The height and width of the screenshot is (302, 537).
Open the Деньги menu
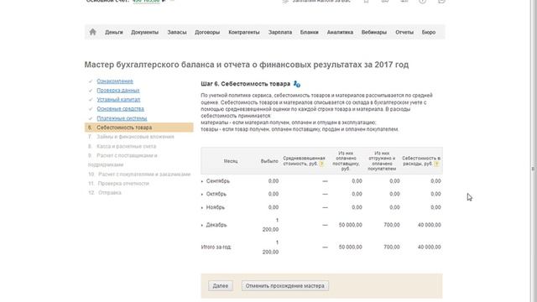[114, 32]
